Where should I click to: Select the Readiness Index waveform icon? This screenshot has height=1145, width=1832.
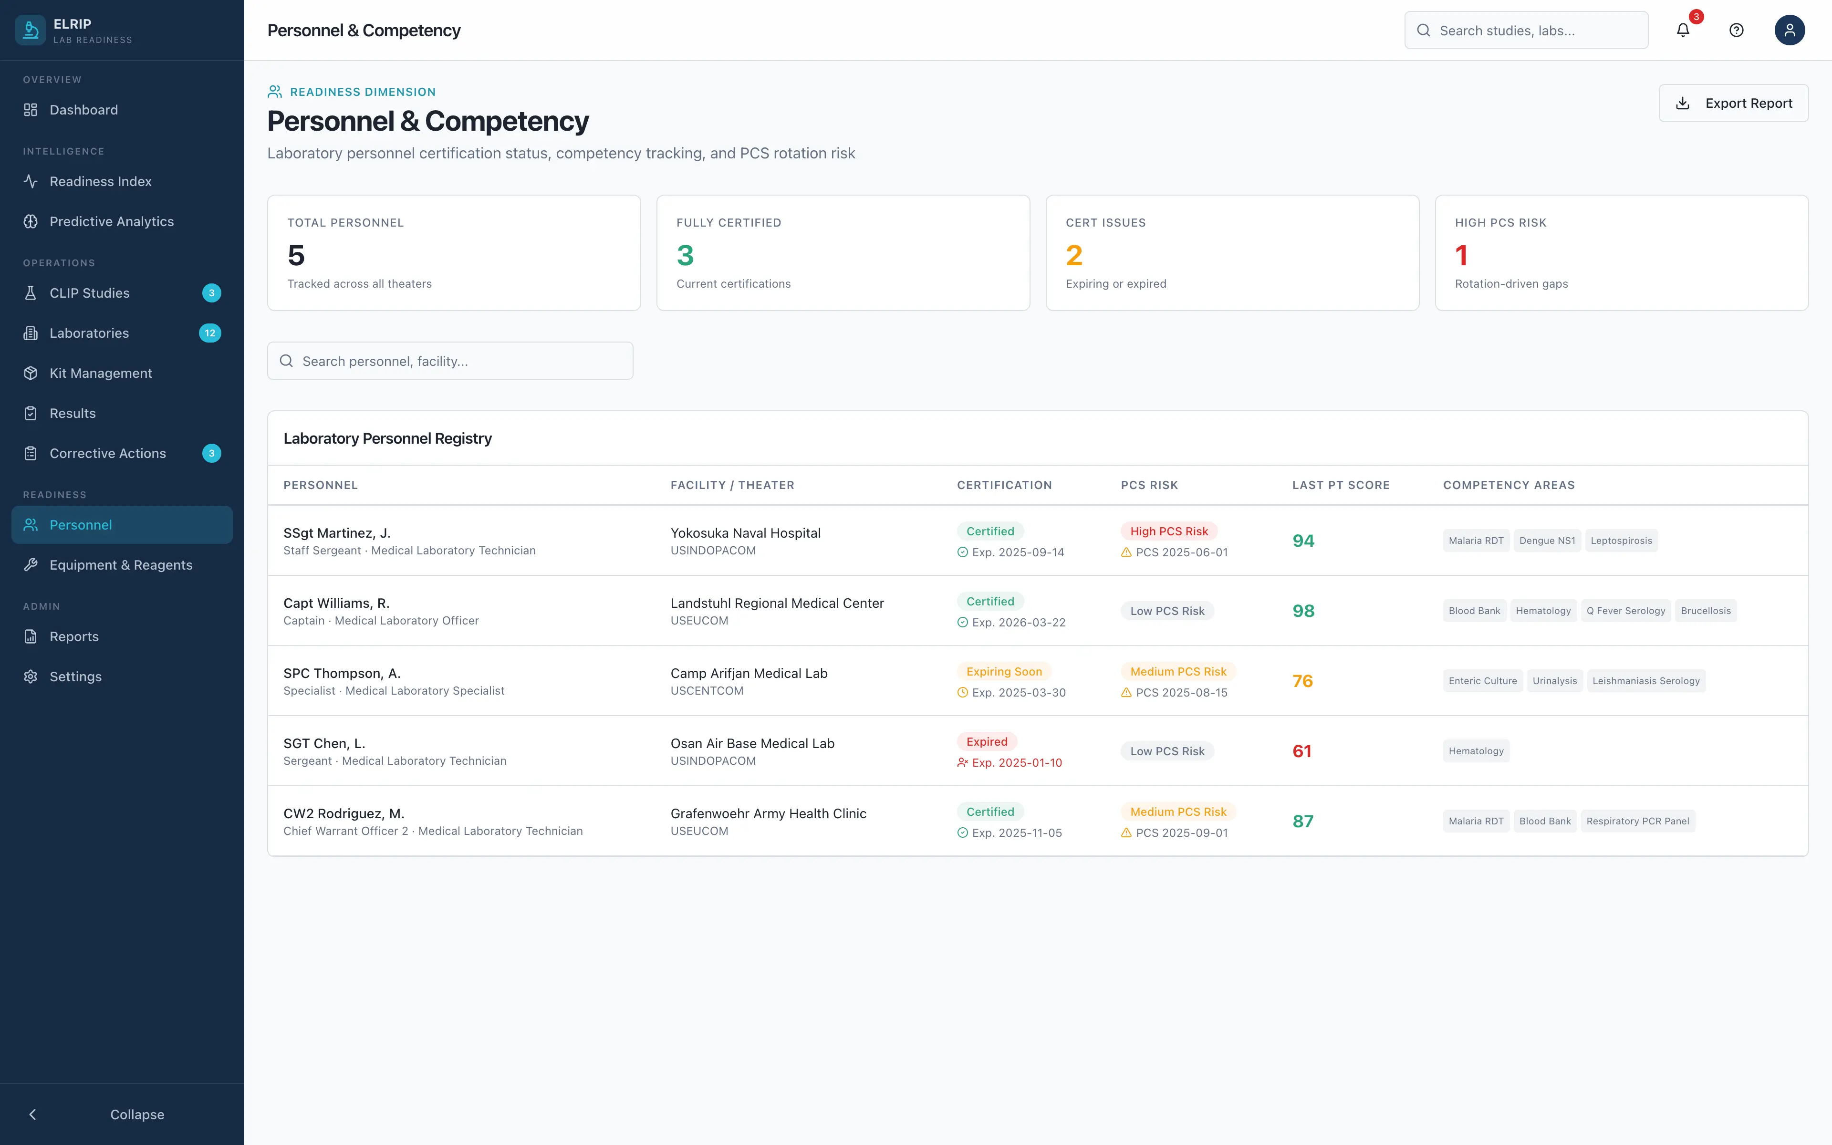click(x=30, y=181)
